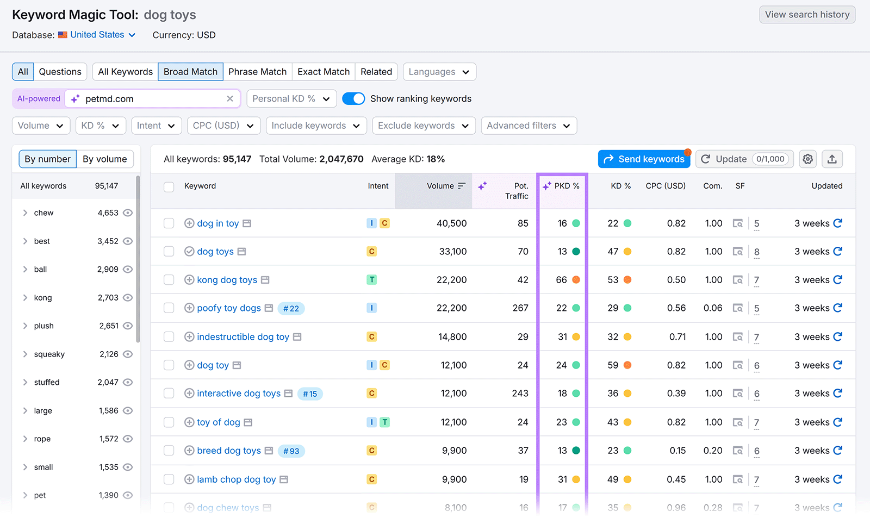Click the Personal KD % input field
Screen dimensions: 870x518
[291, 98]
